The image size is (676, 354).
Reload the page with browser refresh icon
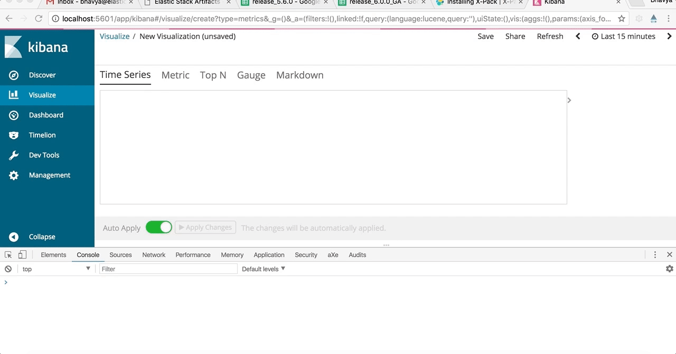39,19
